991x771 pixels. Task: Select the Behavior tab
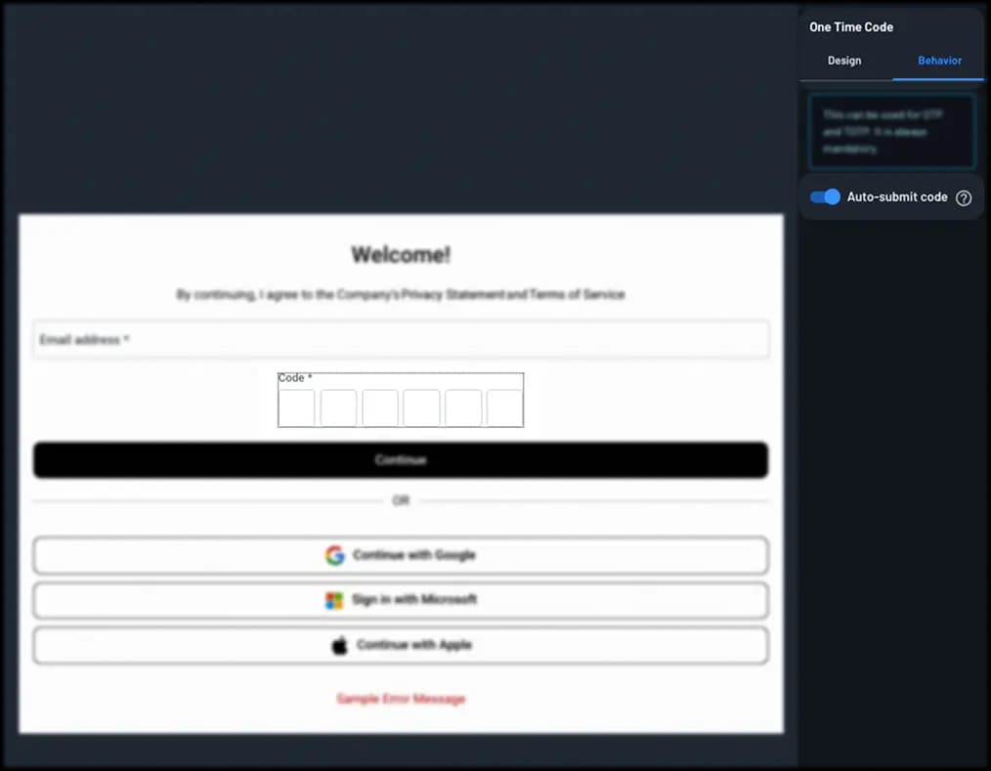pyautogui.click(x=939, y=61)
